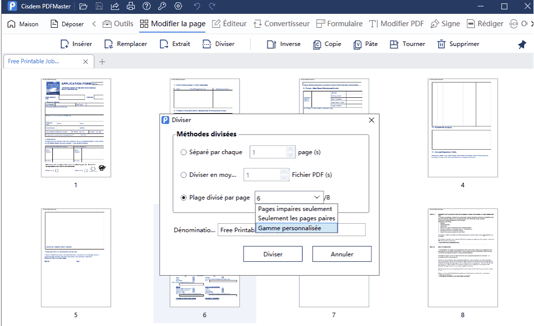
Task: Click the Remplacer page tool
Action: (125, 44)
